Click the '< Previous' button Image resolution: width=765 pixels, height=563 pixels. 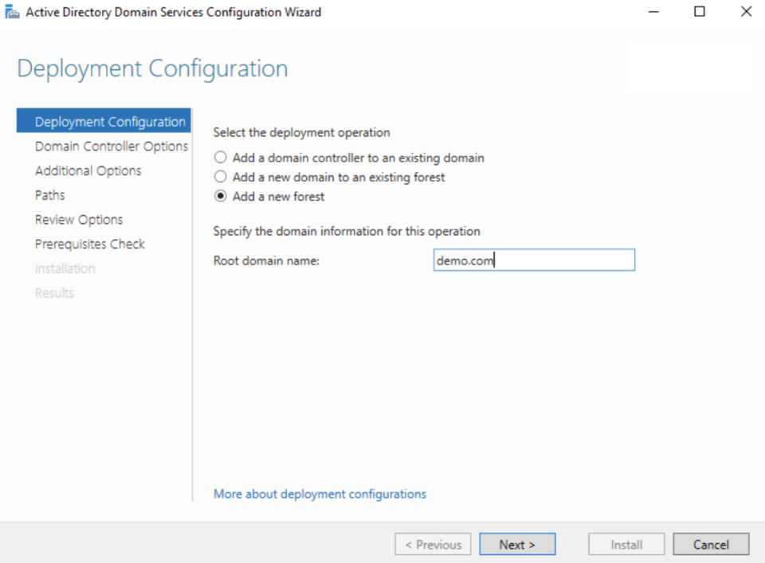coord(433,544)
